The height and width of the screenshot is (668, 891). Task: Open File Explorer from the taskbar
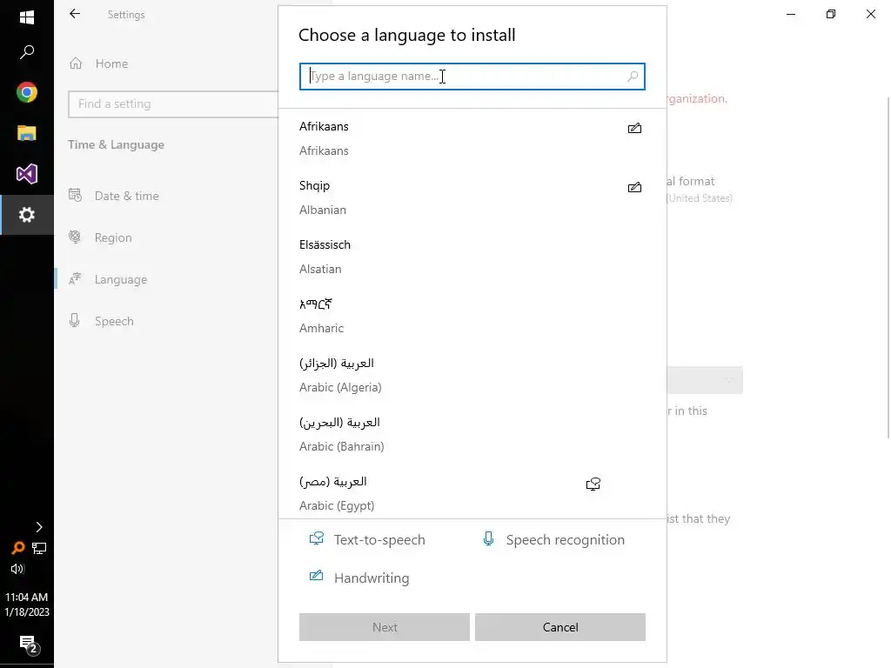point(27,133)
